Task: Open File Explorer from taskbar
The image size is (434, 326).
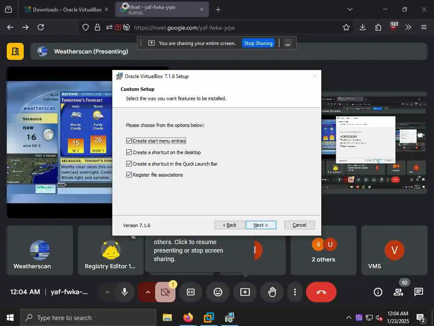Action: [x=167, y=318]
